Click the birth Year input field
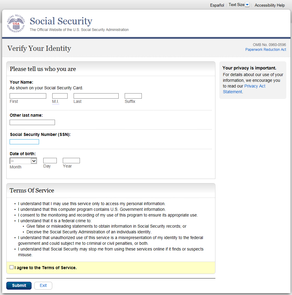Viewport: 292px width, 295px height. (71, 161)
